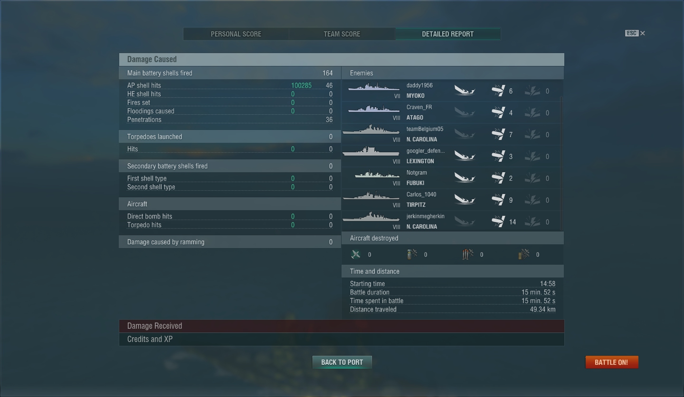This screenshot has width=684, height=397.
Task: Select the Detailed Report tab
Action: (448, 34)
